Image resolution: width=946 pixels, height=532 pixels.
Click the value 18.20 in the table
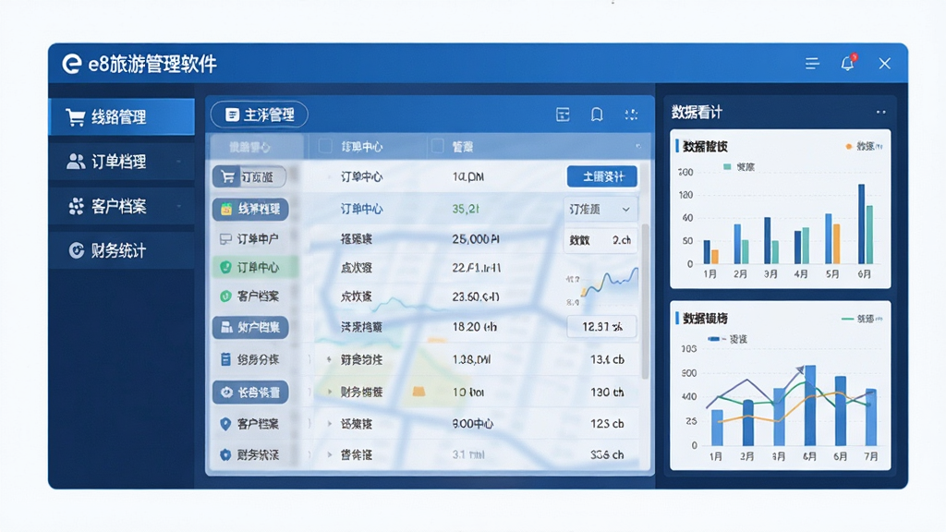pyautogui.click(x=474, y=327)
